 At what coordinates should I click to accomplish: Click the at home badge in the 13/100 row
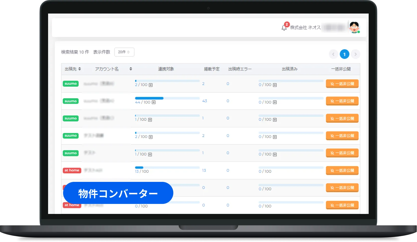72,170
